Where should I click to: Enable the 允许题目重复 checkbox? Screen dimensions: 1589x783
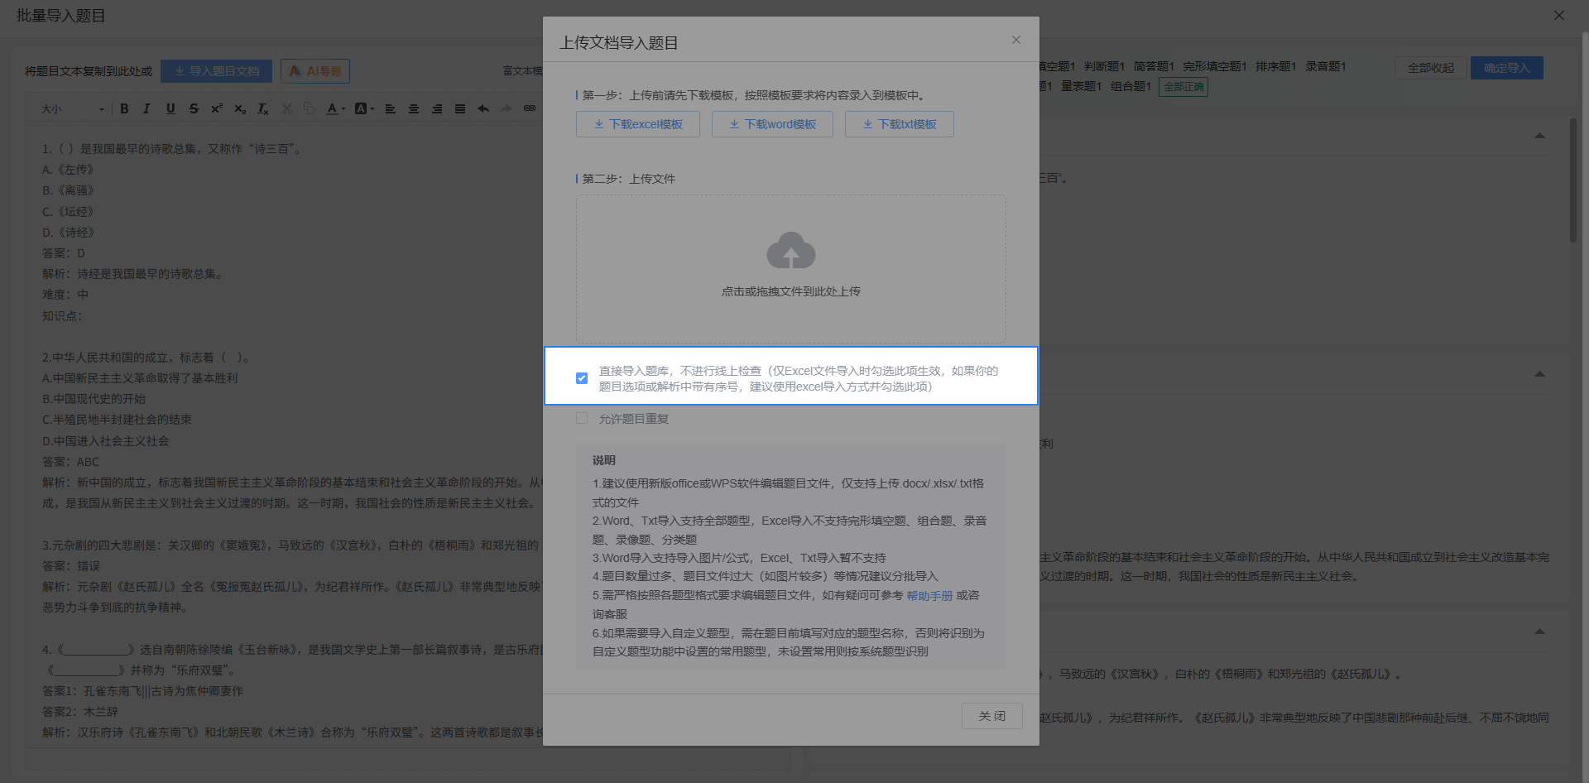582,419
